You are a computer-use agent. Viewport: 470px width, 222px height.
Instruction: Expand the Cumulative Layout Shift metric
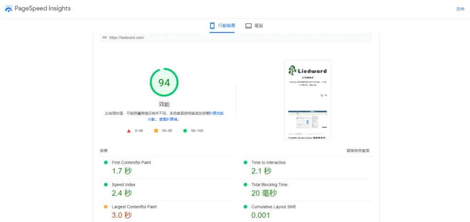tap(306, 211)
